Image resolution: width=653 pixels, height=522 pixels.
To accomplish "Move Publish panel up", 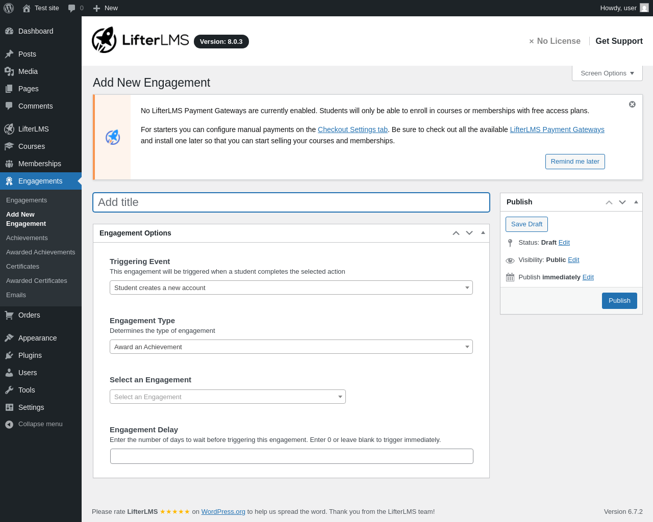I will (609, 202).
